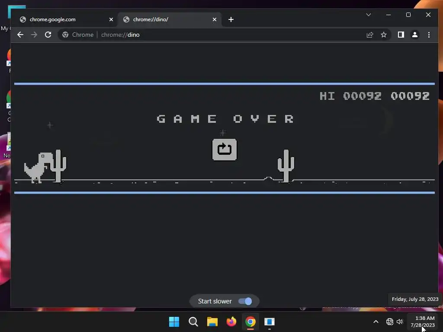Open File Explorer from taskbar
Viewport: 443px width, 332px height.
(x=212, y=322)
